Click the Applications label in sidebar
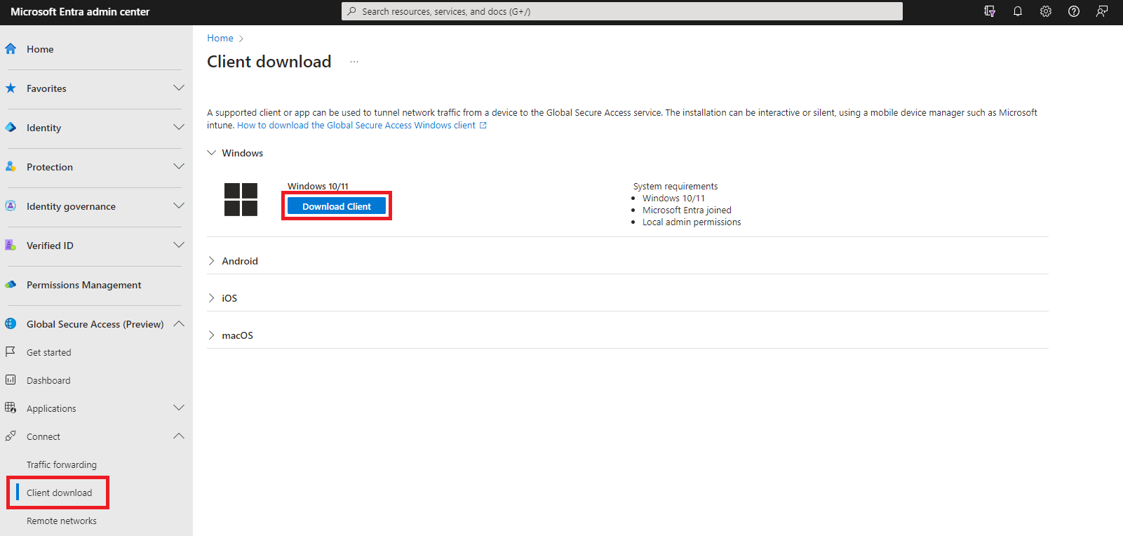Image resolution: width=1123 pixels, height=536 pixels. click(x=51, y=408)
